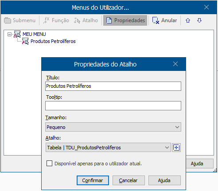Click the Submenu folder icon in toolbar
Screen dimensions: 218x191
point(8,20)
